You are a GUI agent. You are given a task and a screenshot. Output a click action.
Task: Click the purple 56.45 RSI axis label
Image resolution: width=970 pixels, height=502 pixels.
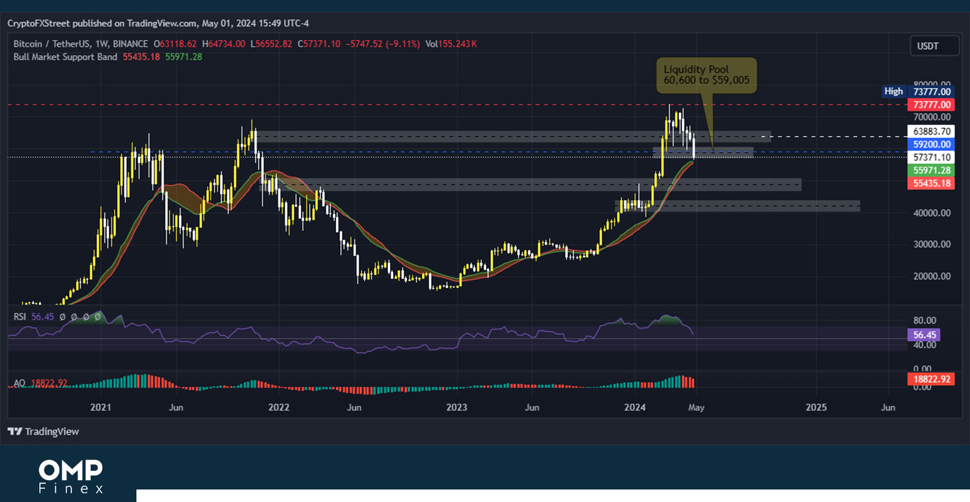(924, 335)
